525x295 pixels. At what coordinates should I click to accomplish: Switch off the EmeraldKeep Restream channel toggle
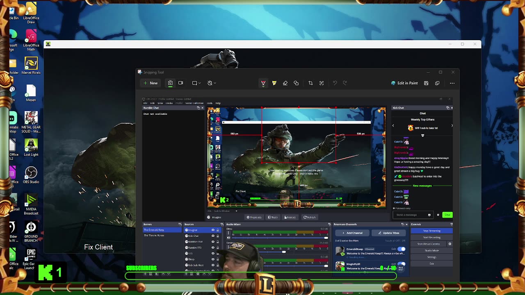pos(402,249)
